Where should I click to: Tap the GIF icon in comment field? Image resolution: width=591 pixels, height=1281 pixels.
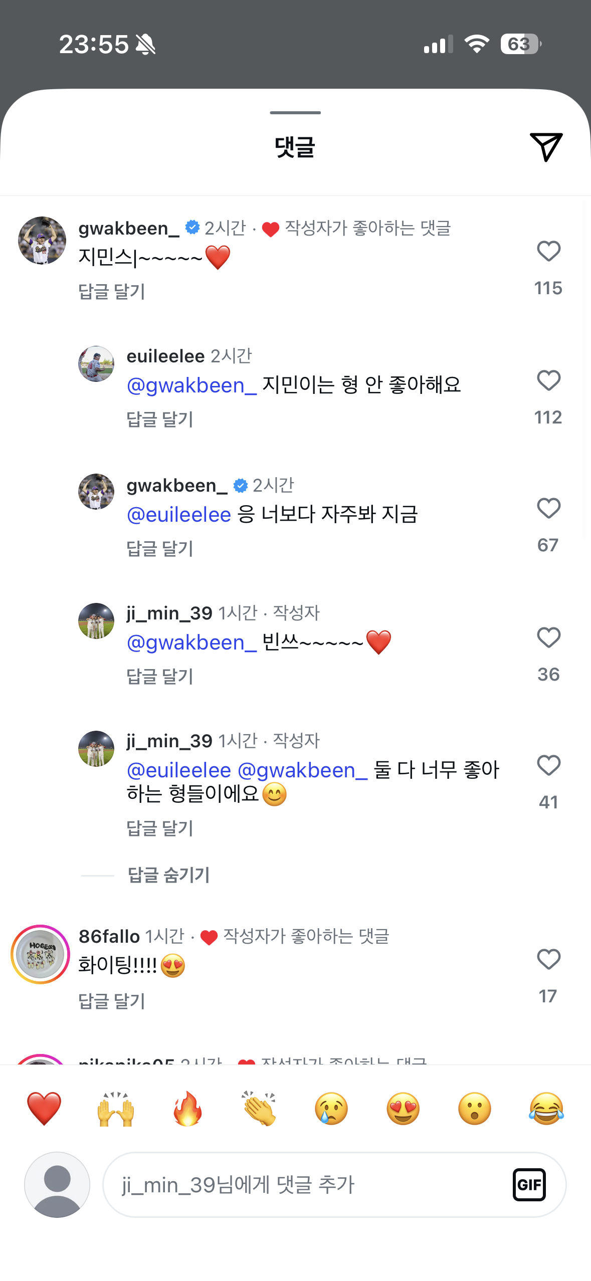(529, 1185)
